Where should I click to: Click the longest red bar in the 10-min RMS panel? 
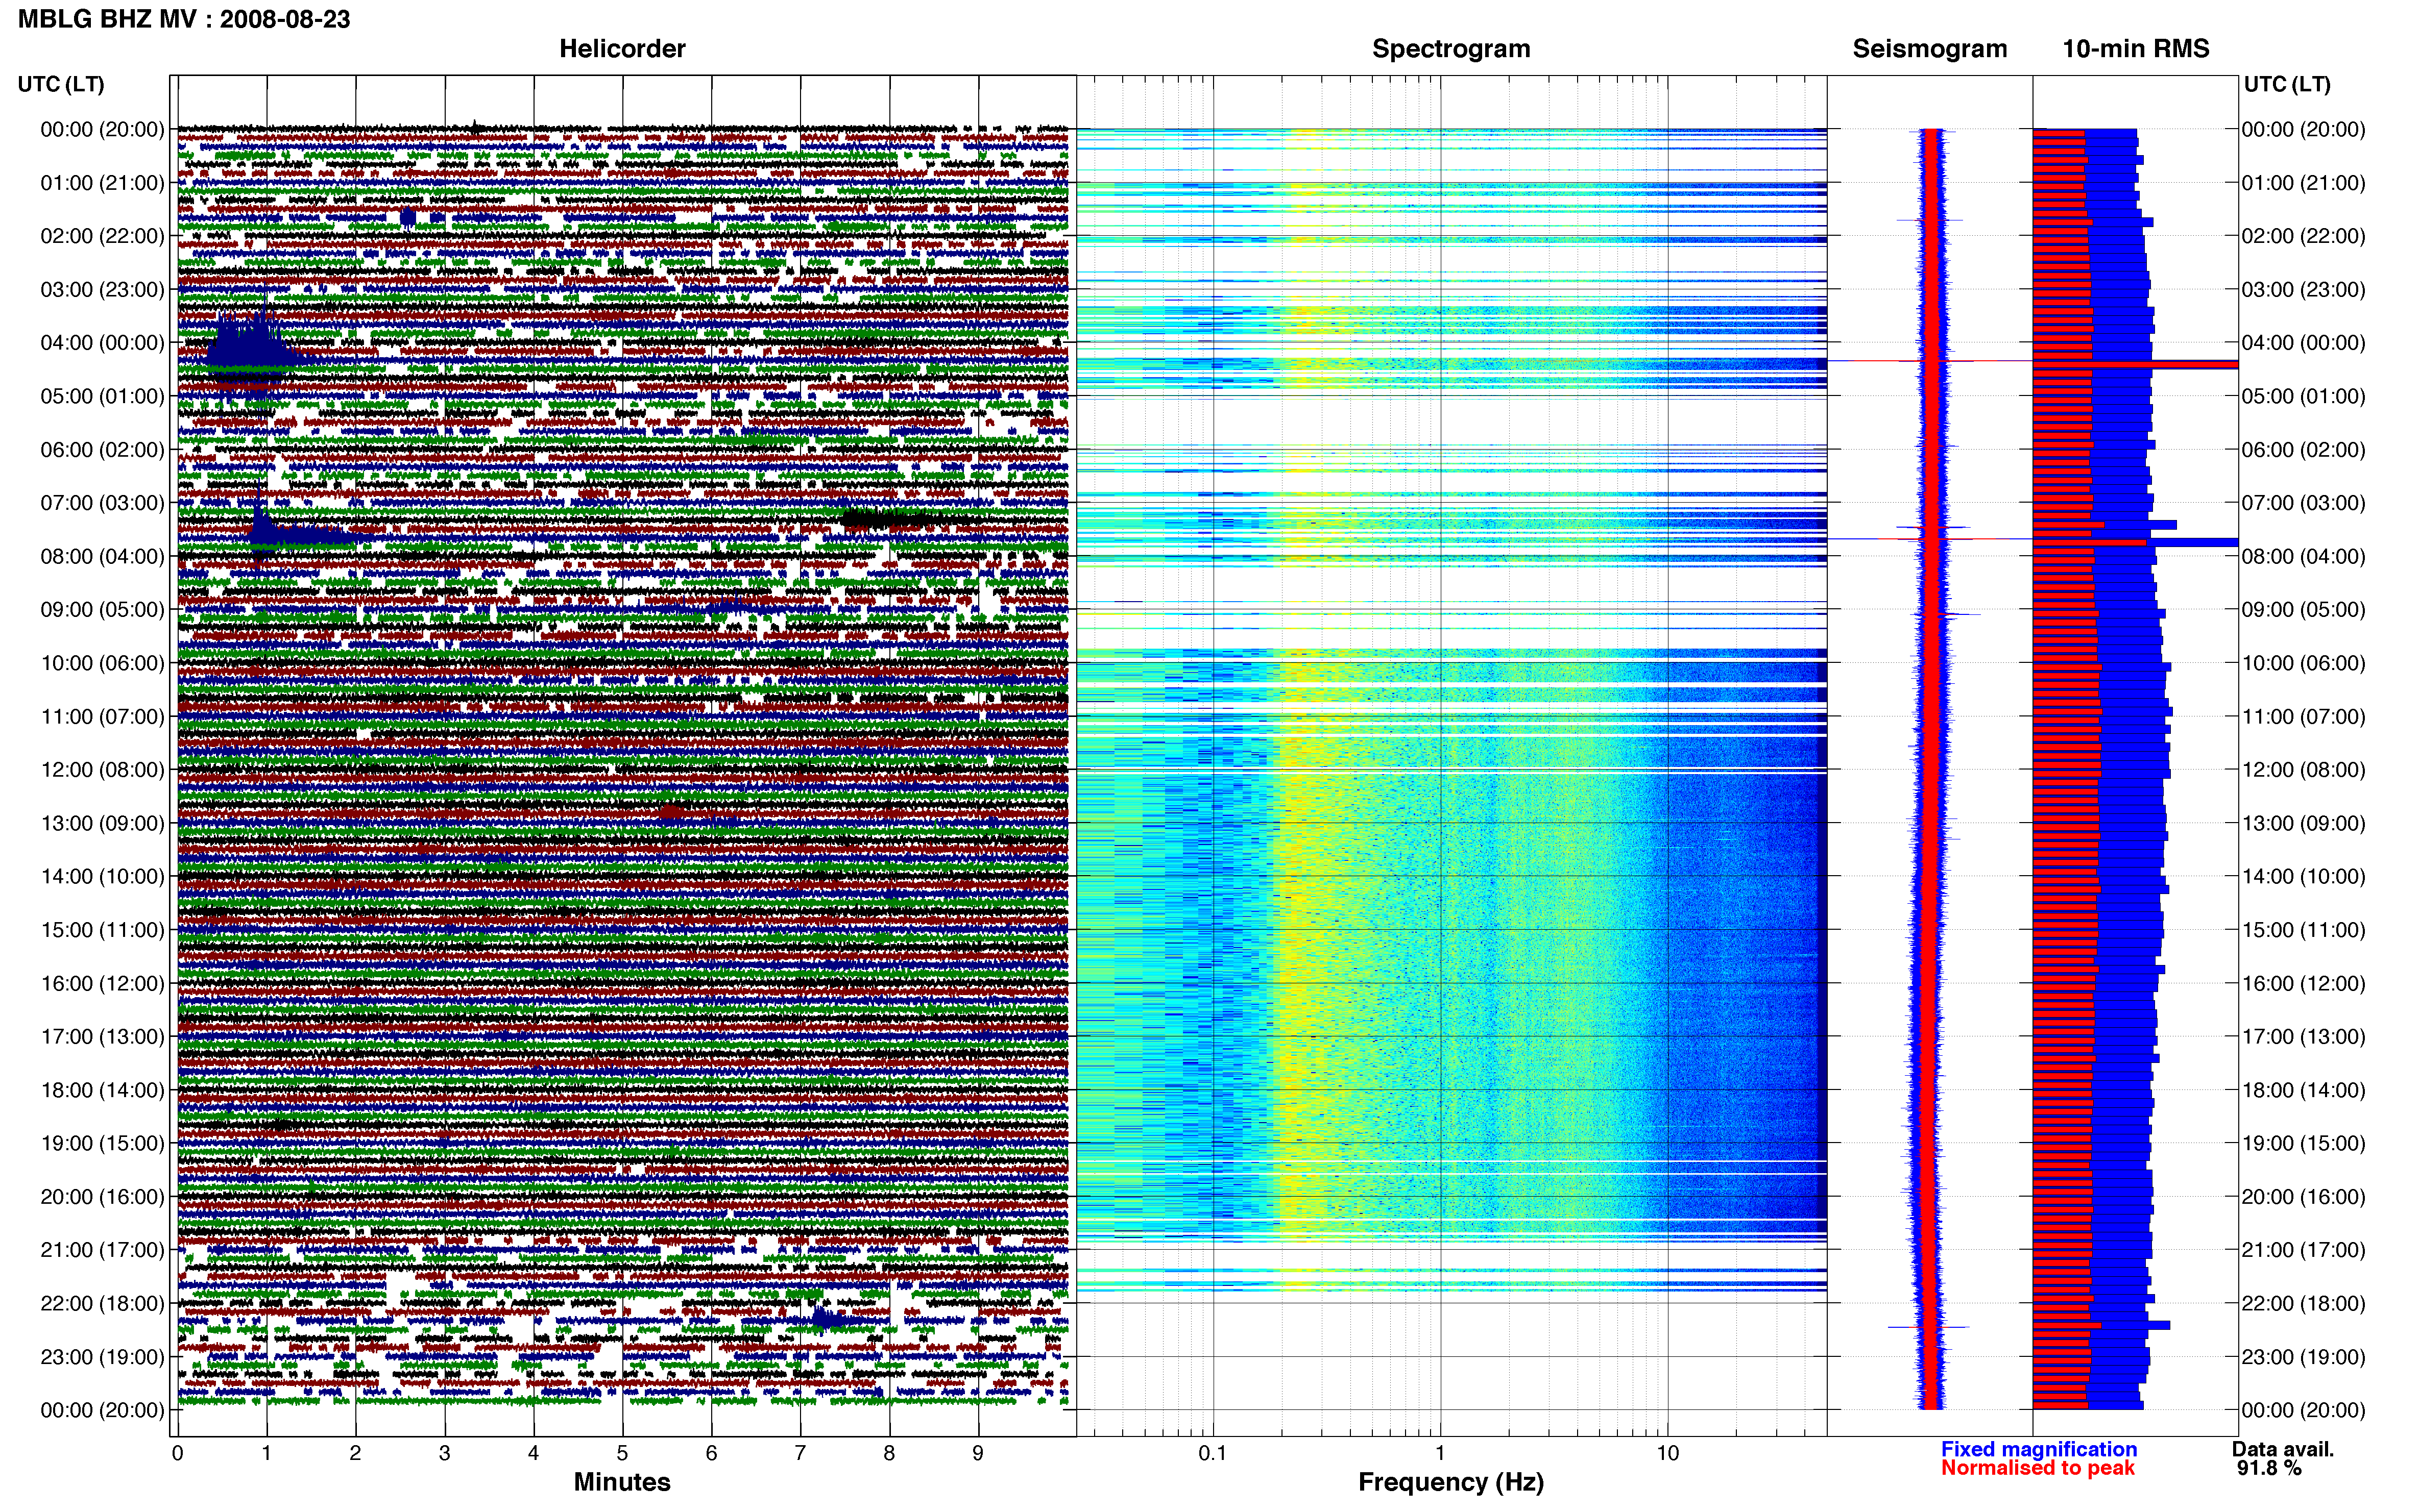2135,365
